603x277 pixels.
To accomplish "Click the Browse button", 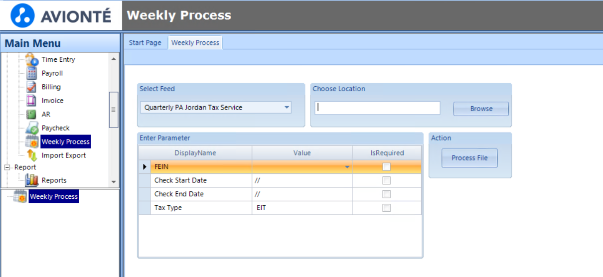I will [x=481, y=109].
